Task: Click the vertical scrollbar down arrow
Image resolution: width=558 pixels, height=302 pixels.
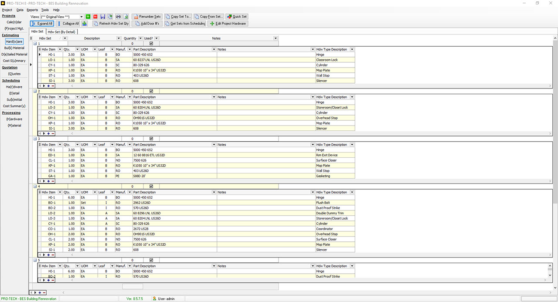Action: click(555, 288)
